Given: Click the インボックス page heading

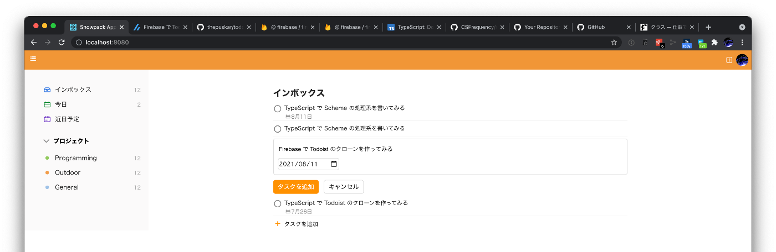Looking at the screenshot, I should pyautogui.click(x=299, y=93).
